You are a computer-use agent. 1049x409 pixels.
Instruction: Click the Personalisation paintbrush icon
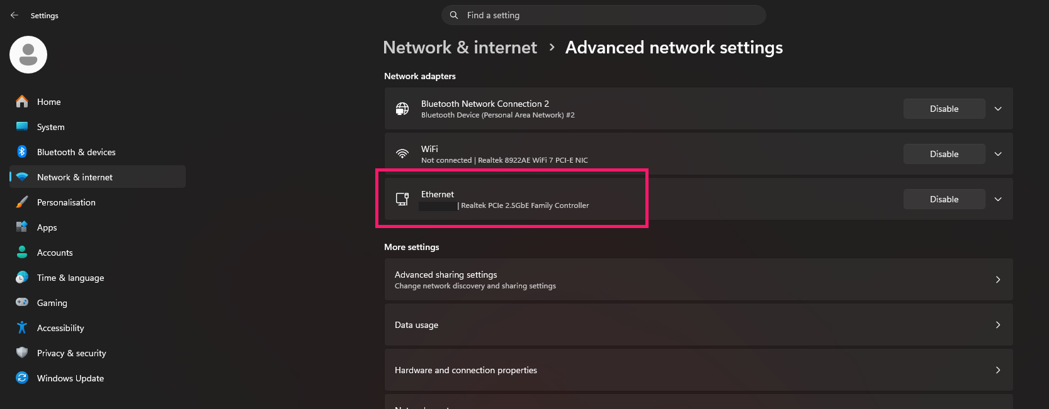22,202
